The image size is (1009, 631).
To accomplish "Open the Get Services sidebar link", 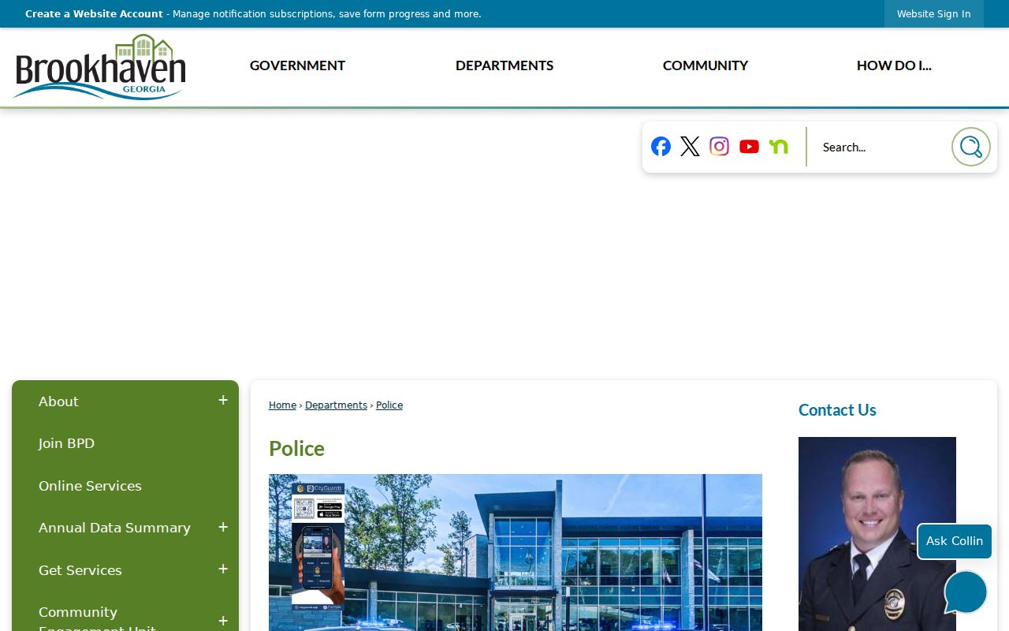I will point(80,570).
